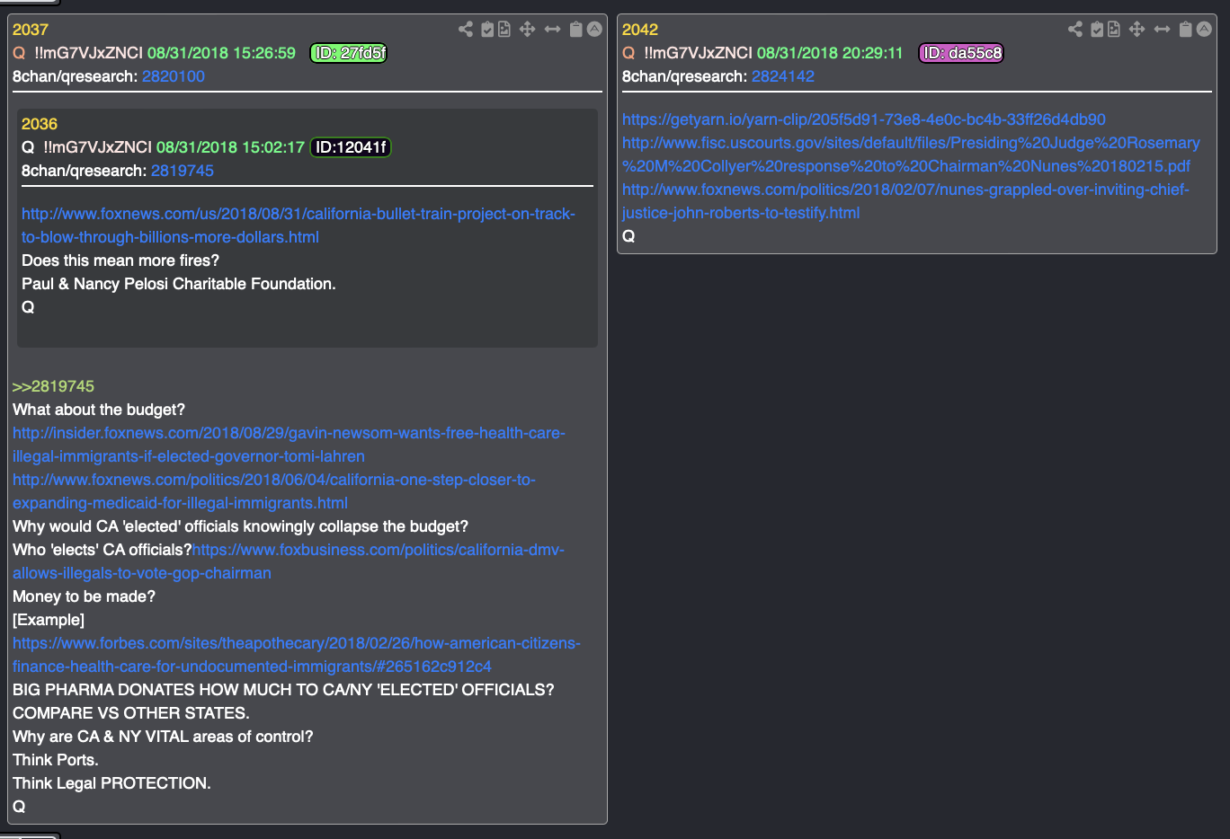
Task: Click the four-way move arrows icon on post 2037
Action: point(528,29)
